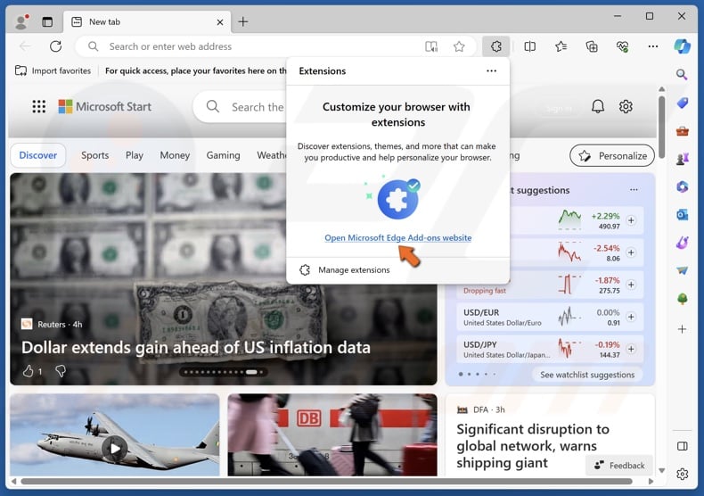Open Extensions panel more options ellipsis
Viewport: 704px width, 496px height.
[x=491, y=71]
